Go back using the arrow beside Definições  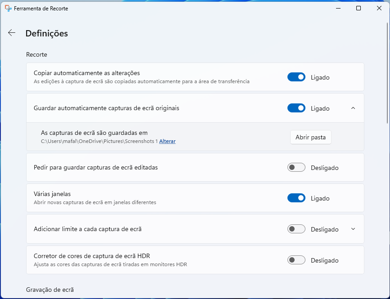tap(12, 32)
